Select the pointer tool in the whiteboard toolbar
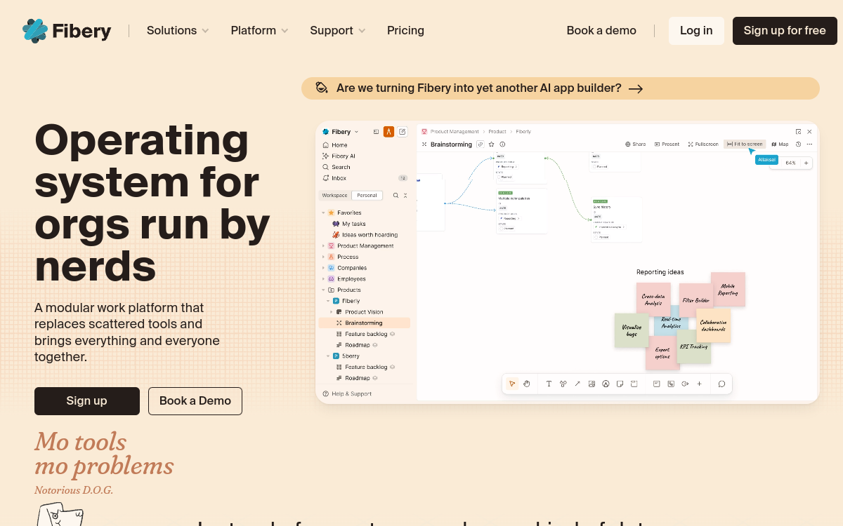Image resolution: width=843 pixels, height=526 pixels. point(512,384)
